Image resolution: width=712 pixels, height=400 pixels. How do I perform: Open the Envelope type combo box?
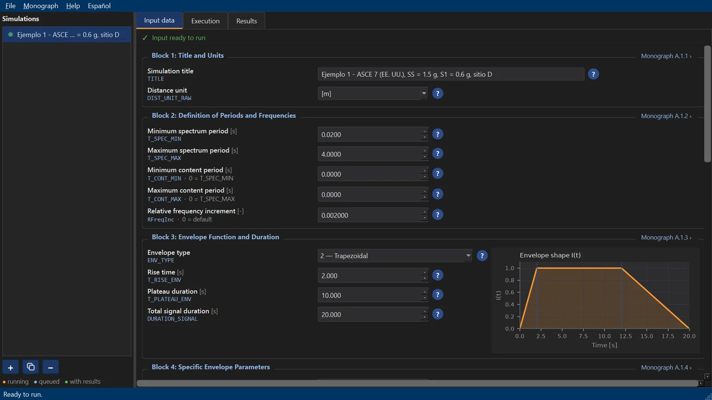(395, 256)
